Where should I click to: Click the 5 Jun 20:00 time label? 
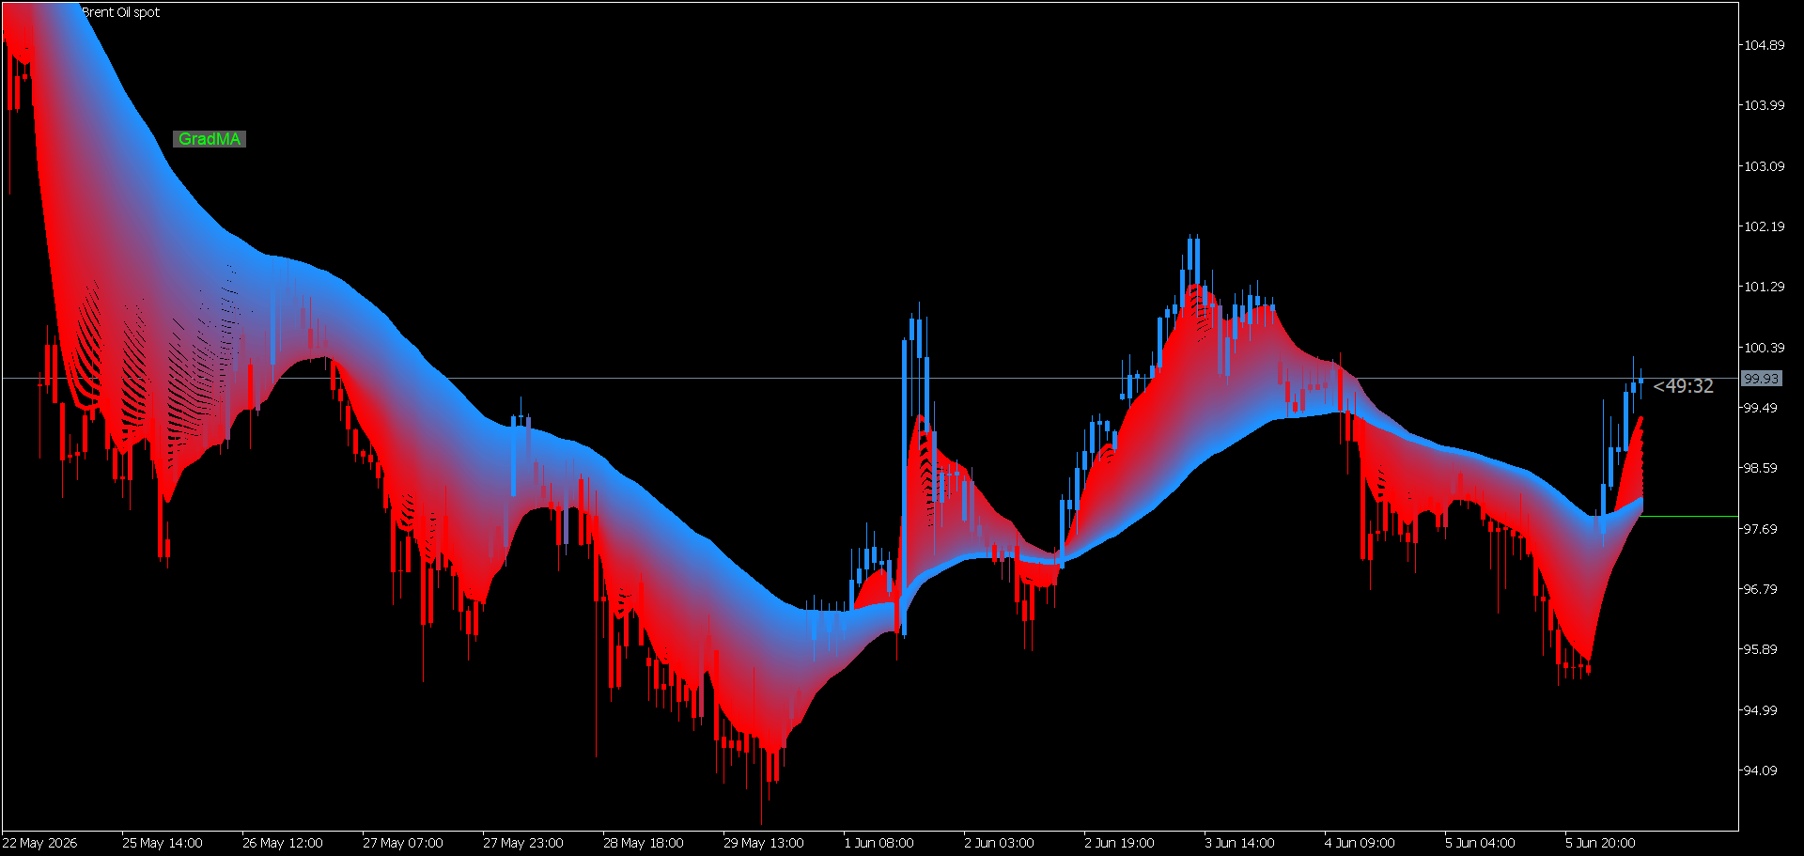[x=1600, y=843]
